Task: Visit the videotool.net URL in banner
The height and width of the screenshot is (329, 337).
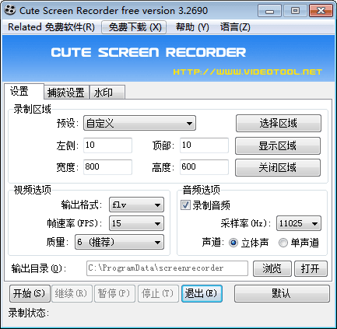Action: pos(247,72)
